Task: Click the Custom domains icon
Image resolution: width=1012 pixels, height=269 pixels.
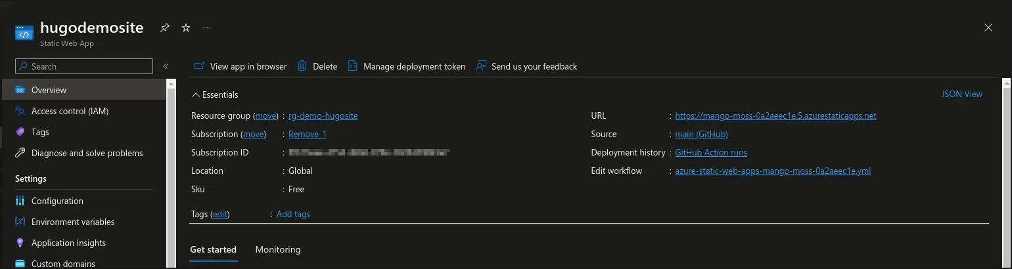Action: [20, 264]
